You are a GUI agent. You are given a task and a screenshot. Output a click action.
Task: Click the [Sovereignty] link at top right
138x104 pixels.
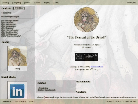click(x=131, y=3)
